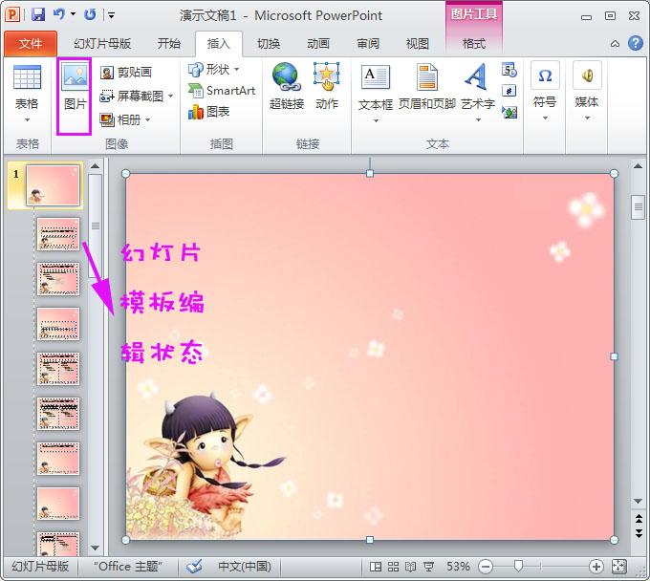Click the 超链接 hyperlink globe icon
650x581 pixels.
(286, 76)
